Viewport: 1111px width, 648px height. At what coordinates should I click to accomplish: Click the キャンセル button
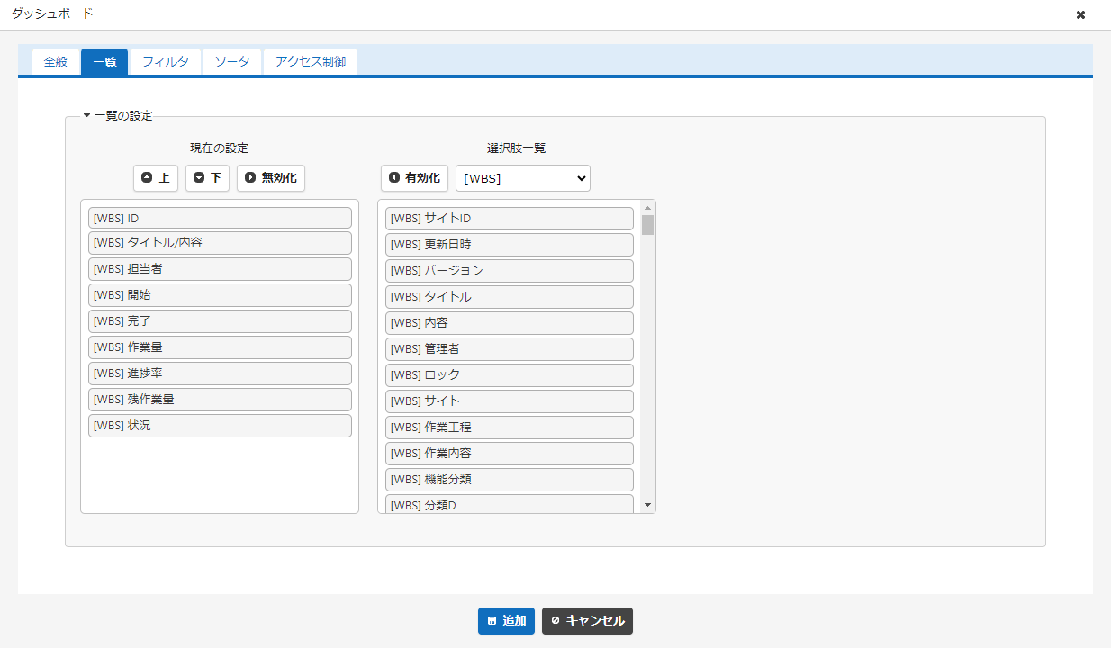[x=587, y=621]
